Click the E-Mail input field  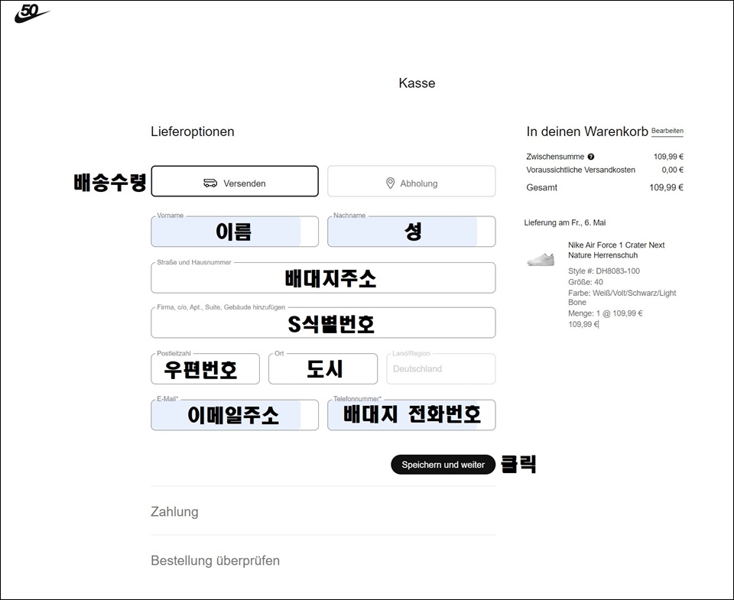[235, 415]
